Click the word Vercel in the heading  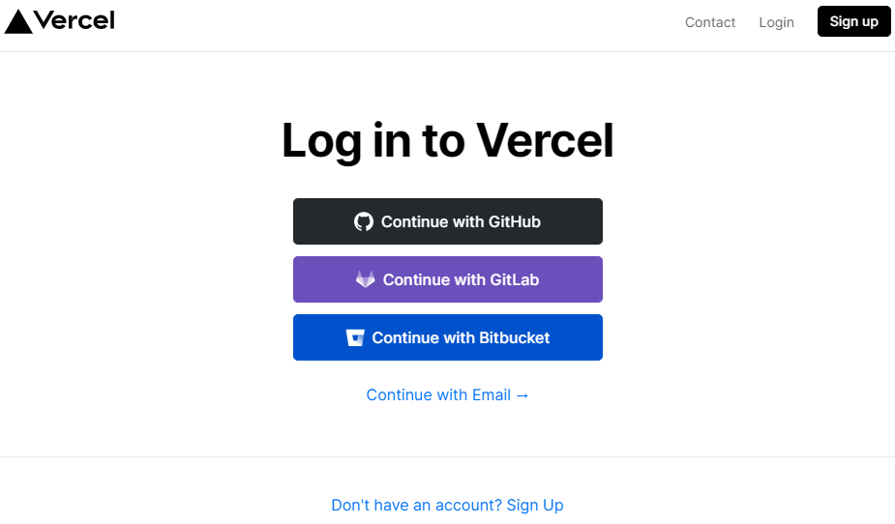pyautogui.click(x=545, y=140)
